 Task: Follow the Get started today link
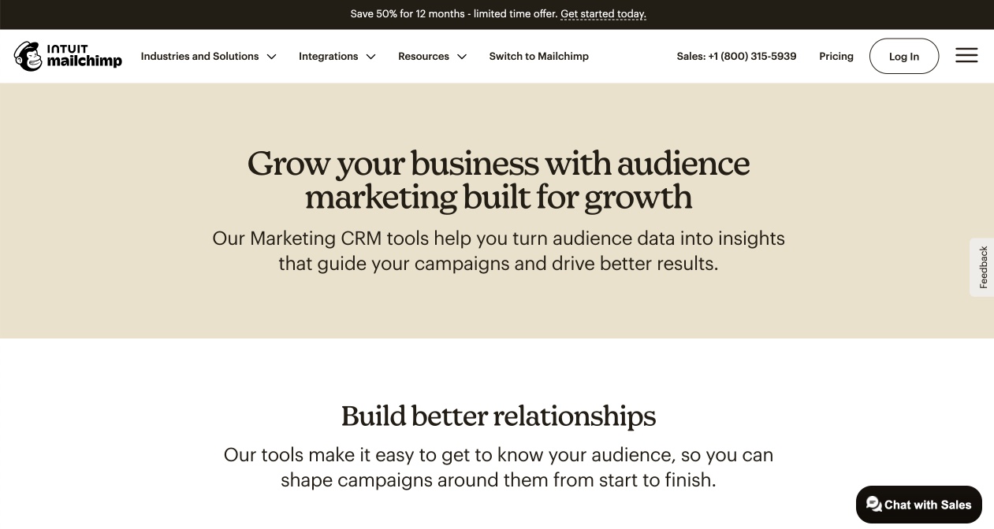(603, 13)
